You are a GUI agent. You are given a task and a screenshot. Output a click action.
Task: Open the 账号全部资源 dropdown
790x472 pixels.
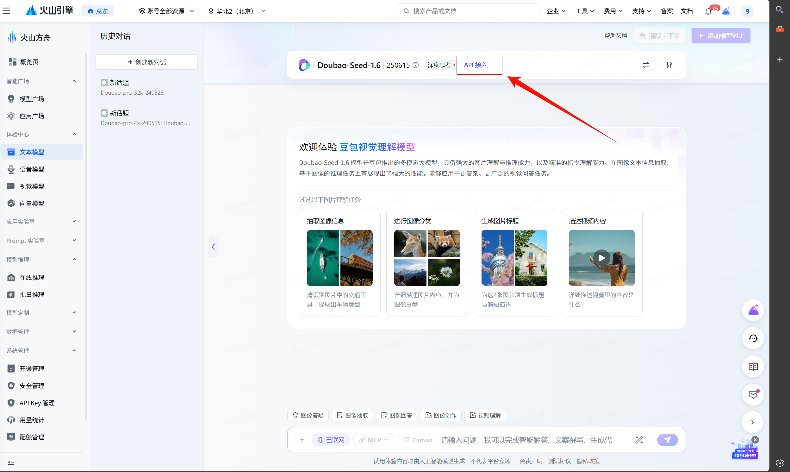pyautogui.click(x=166, y=11)
